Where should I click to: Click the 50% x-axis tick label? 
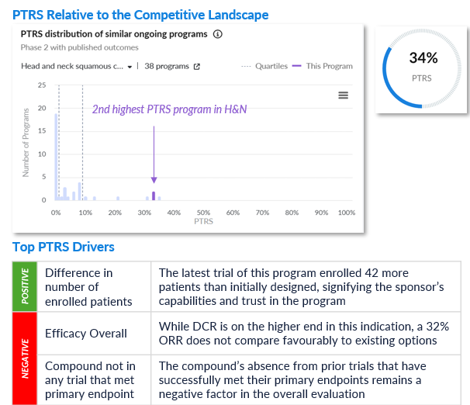(203, 213)
